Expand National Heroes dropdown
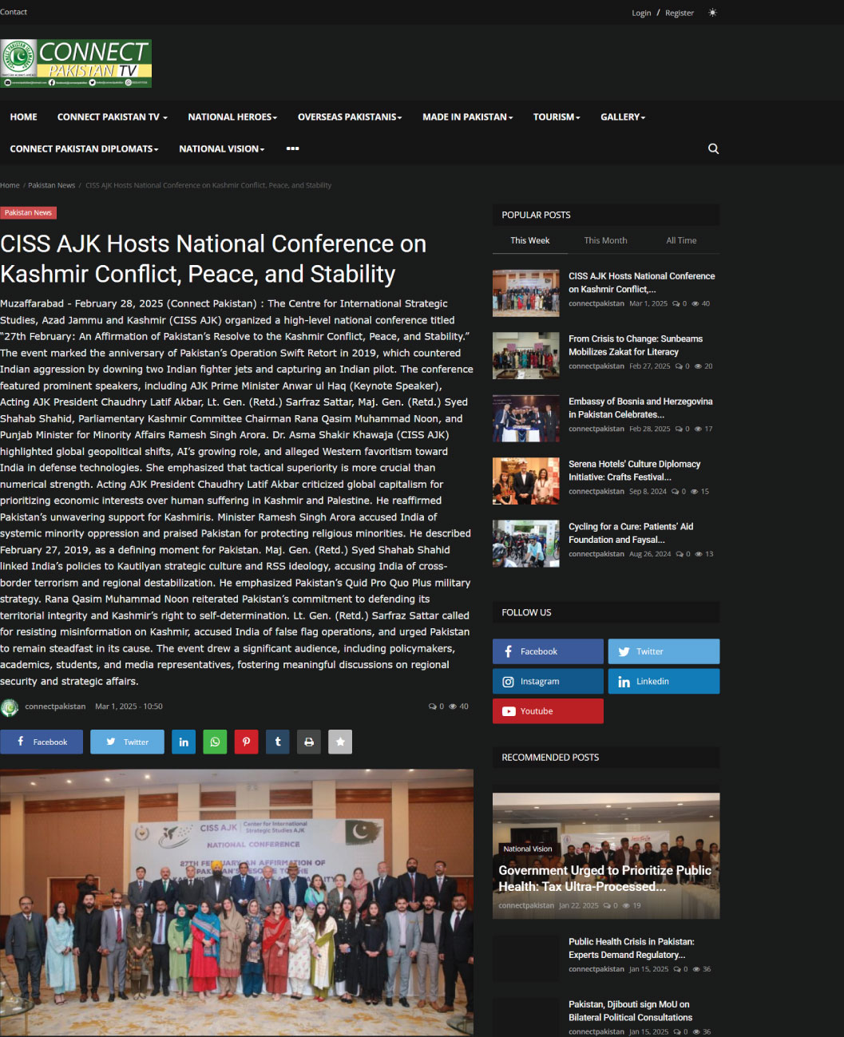This screenshot has width=844, height=1037. pos(232,117)
